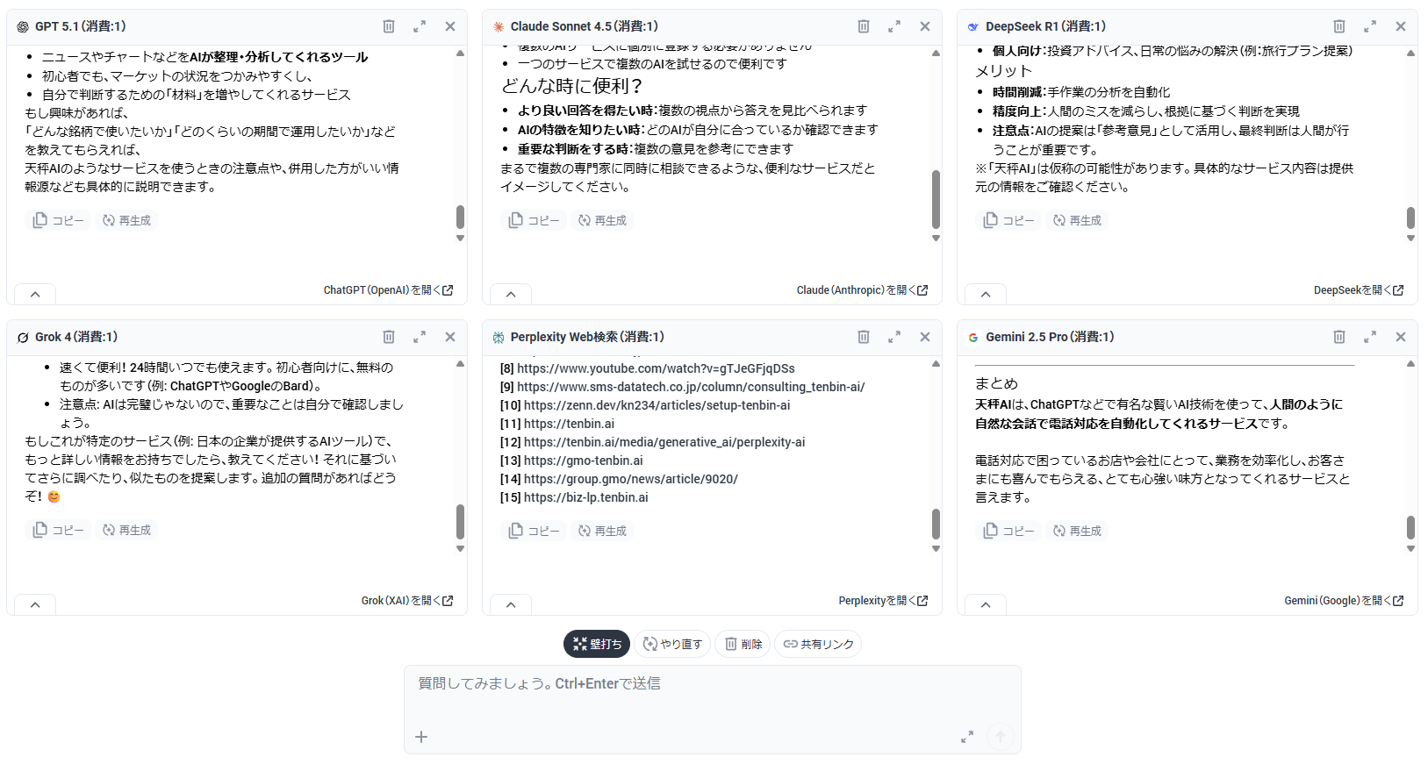The width and height of the screenshot is (1428, 764).
Task: Open ChatGPT (OpenAI)を開く external link
Action: pyautogui.click(x=388, y=290)
